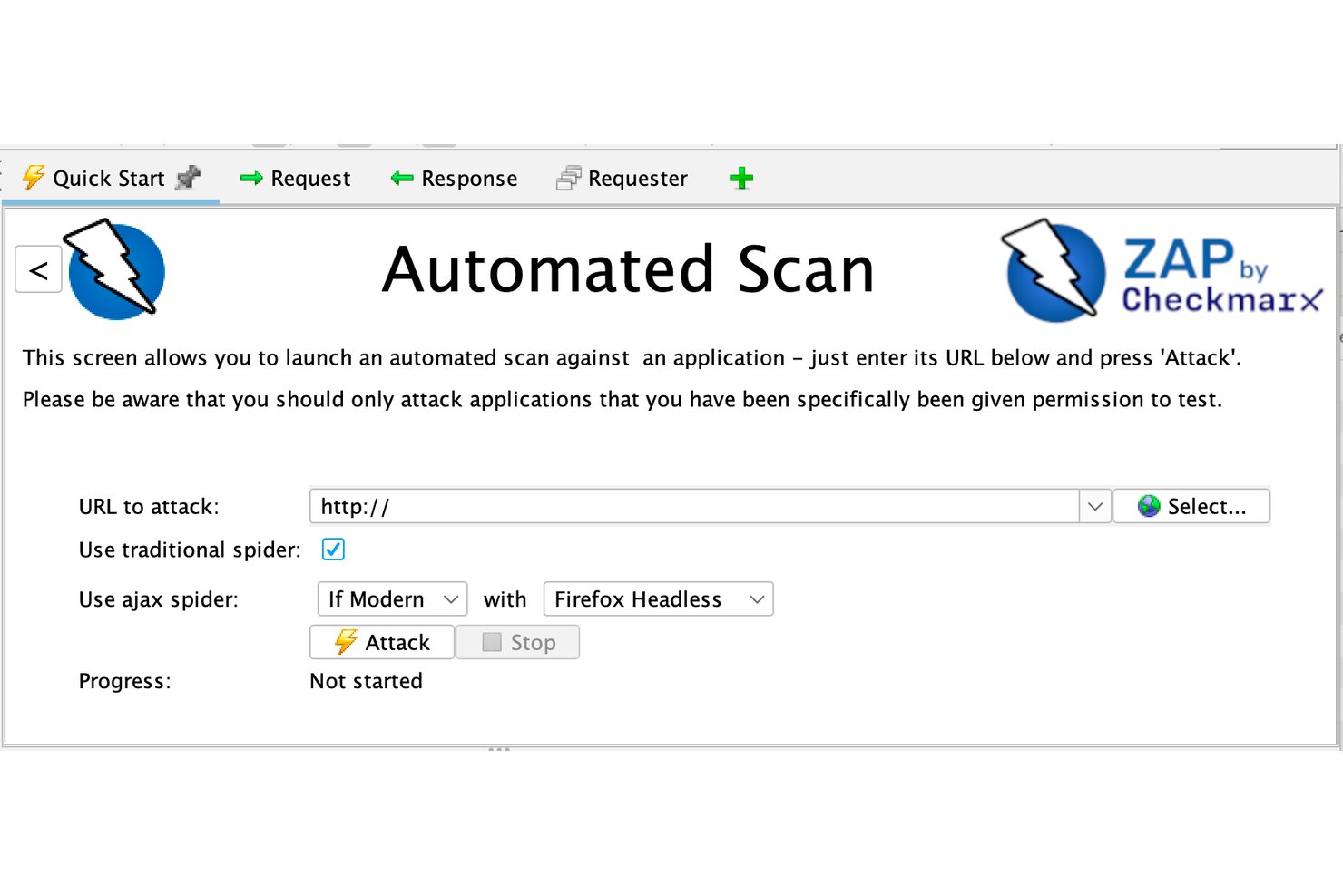Start the scan with Attack button
This screenshot has width=1343, height=895.
pyautogui.click(x=382, y=642)
